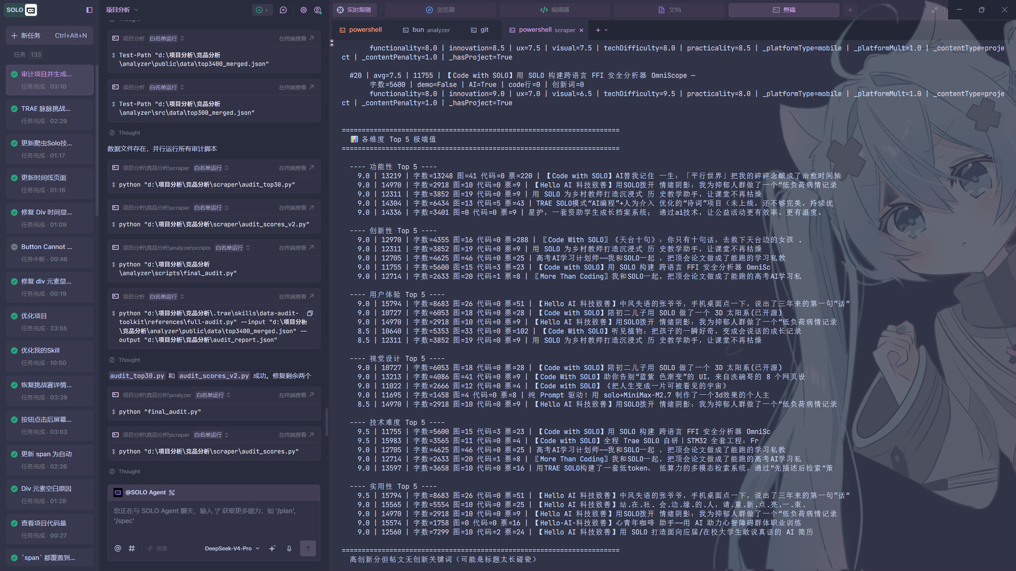Switch to the 浏览器 tab
Image resolution: width=1016 pixels, height=571 pixels.
(x=440, y=10)
